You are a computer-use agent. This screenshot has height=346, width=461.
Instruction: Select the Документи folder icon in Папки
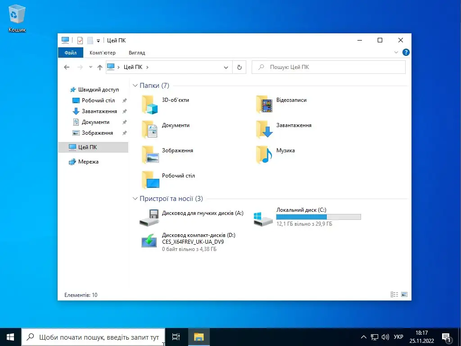[150, 130]
